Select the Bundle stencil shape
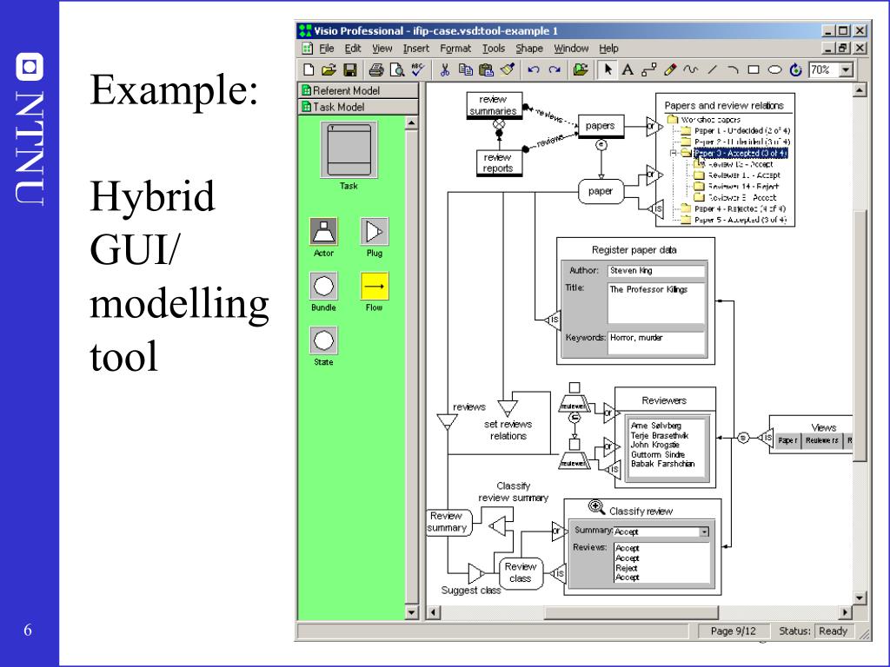The height and width of the screenshot is (667, 890). point(323,286)
